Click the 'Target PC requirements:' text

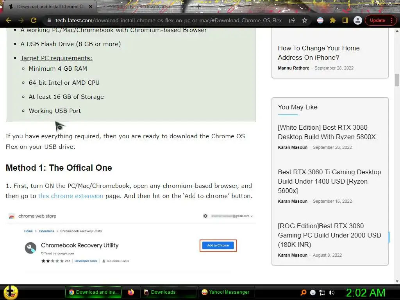coord(56,58)
